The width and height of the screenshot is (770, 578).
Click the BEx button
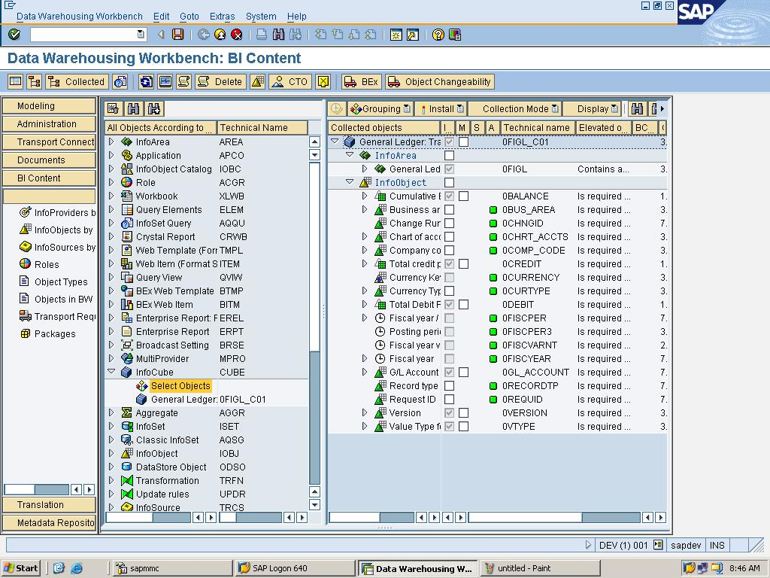(361, 81)
